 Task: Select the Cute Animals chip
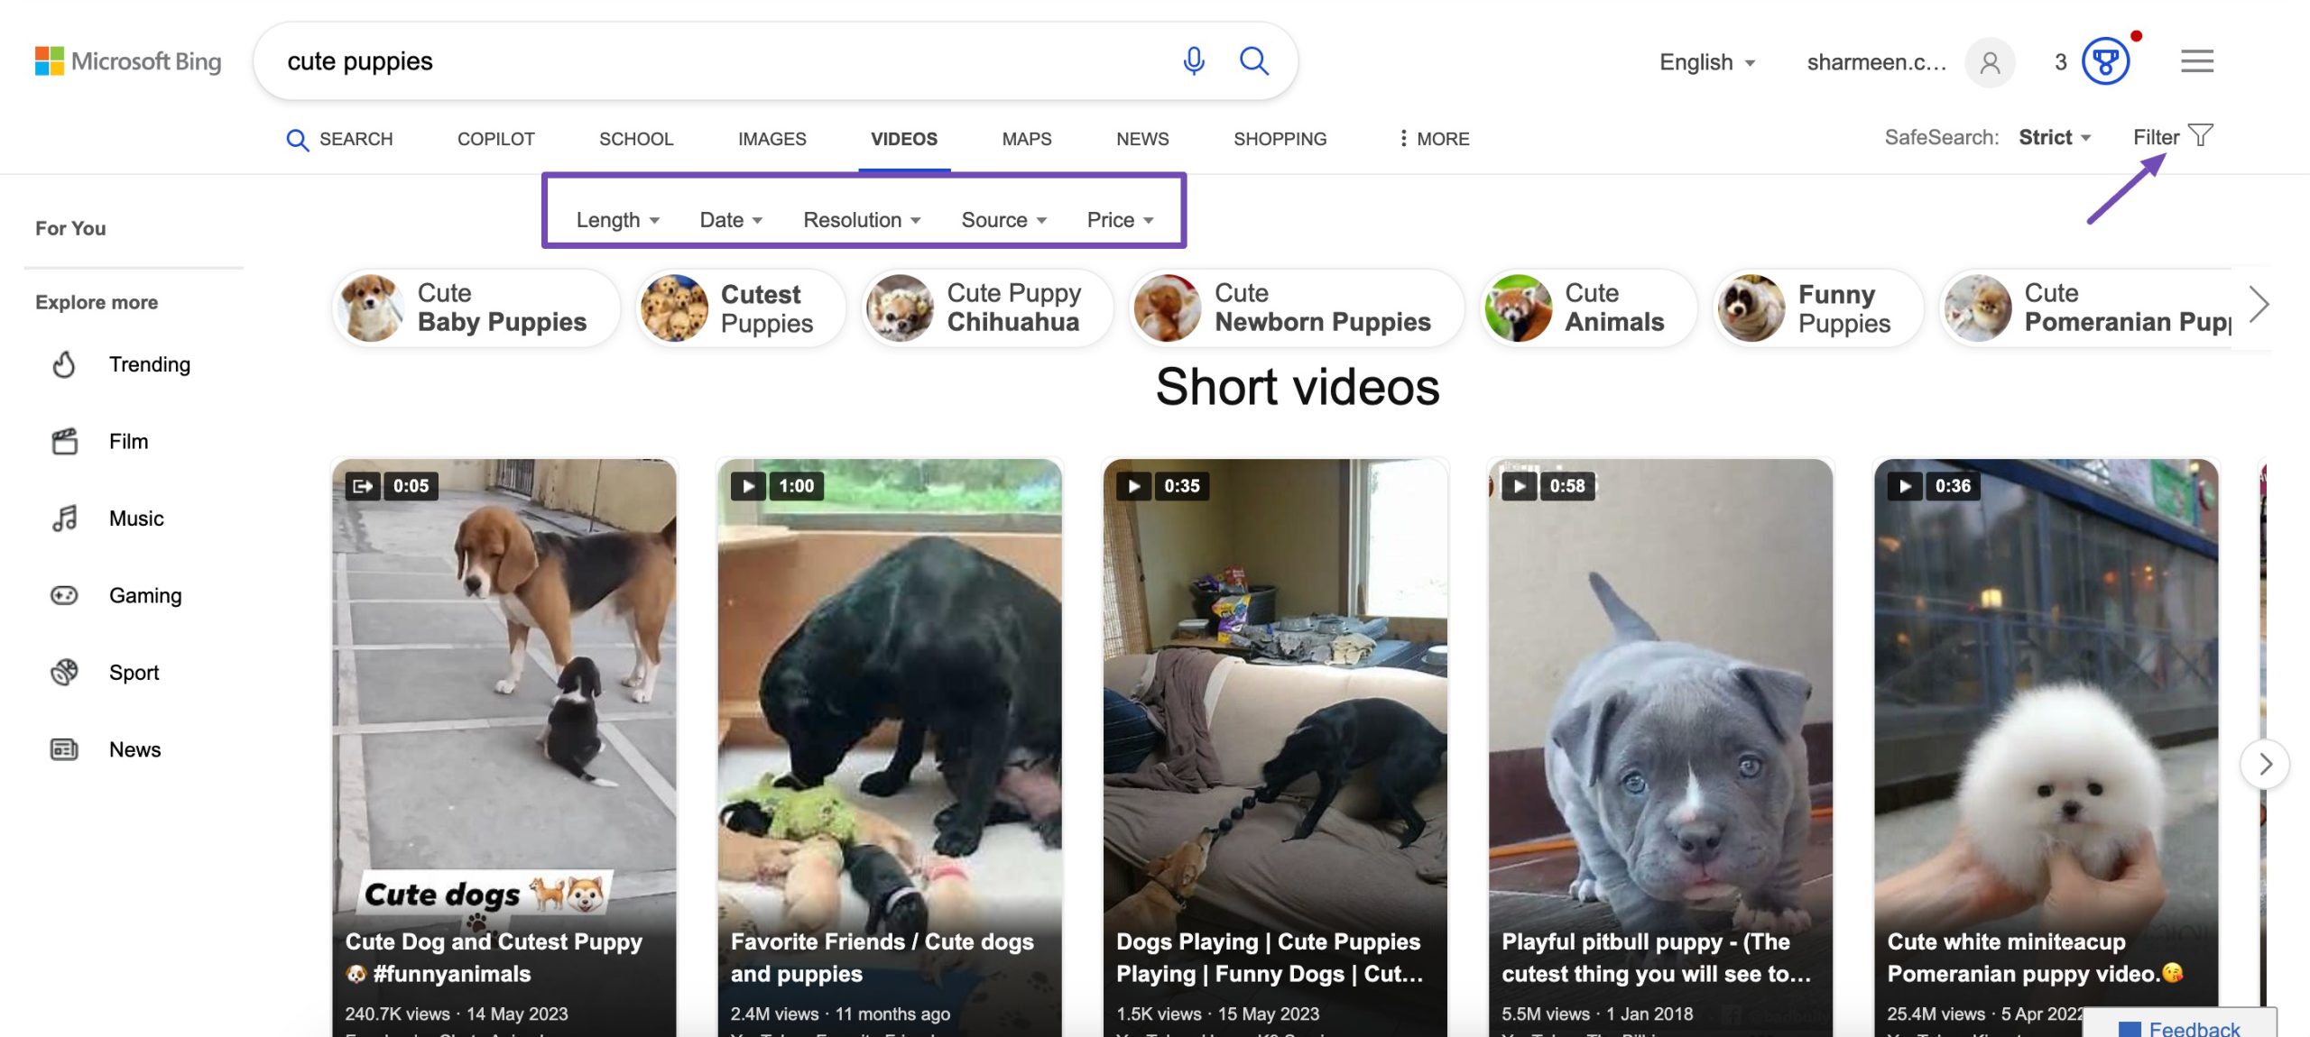click(1588, 307)
